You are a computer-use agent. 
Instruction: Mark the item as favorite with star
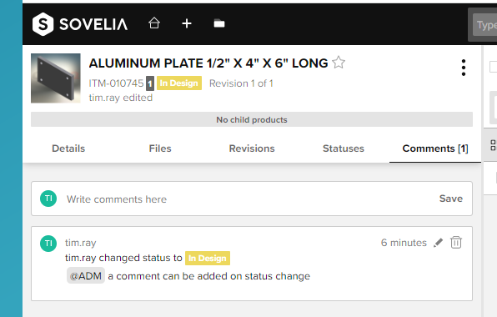339,63
